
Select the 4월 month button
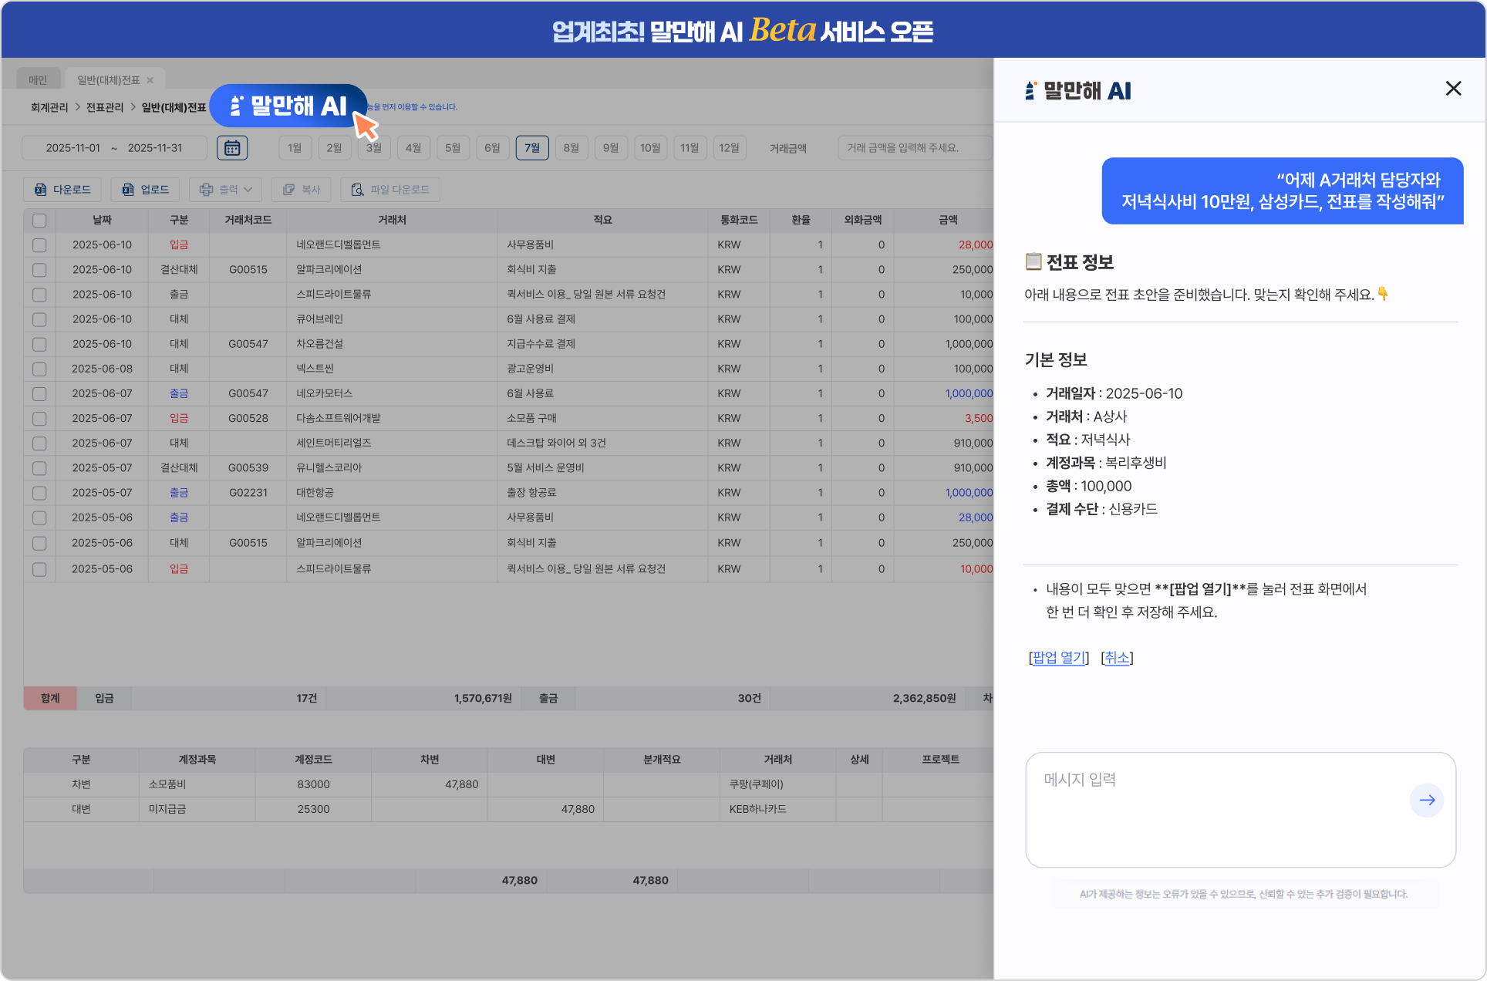click(x=413, y=147)
